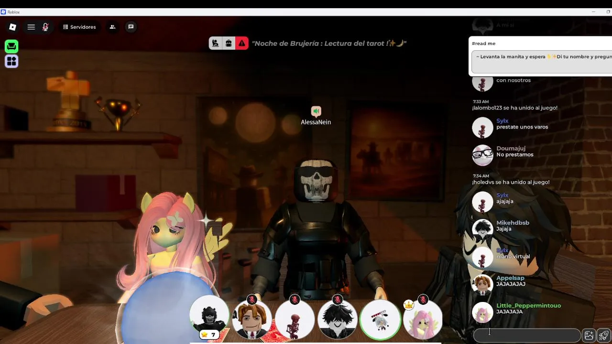Click Sylx's name above "prestate unos varos"
Viewport: 612px width, 344px height.
pyautogui.click(x=502, y=121)
